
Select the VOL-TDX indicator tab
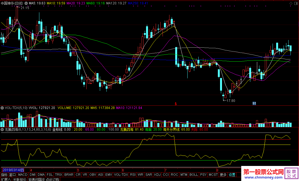[x=121, y=174]
